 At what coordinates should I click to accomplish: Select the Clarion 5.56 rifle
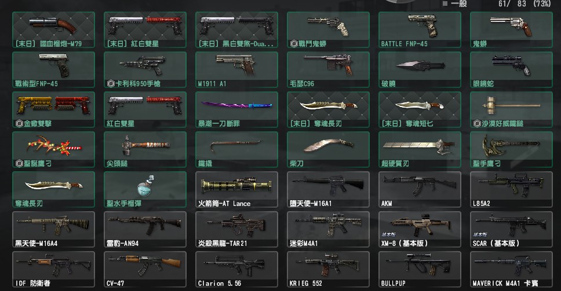236,270
